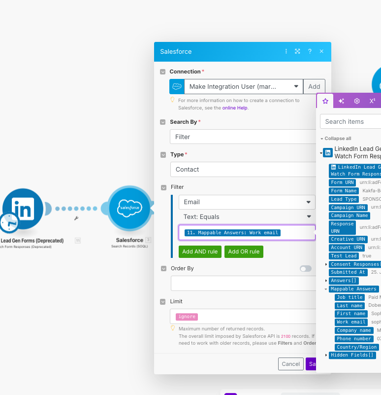Open the X¹ math functions tab

[x=373, y=101]
